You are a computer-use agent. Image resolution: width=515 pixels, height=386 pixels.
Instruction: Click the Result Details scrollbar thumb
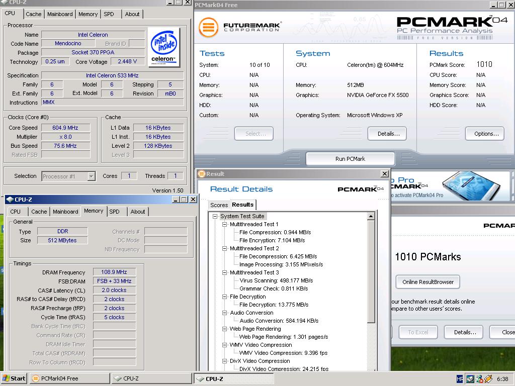tap(371, 271)
